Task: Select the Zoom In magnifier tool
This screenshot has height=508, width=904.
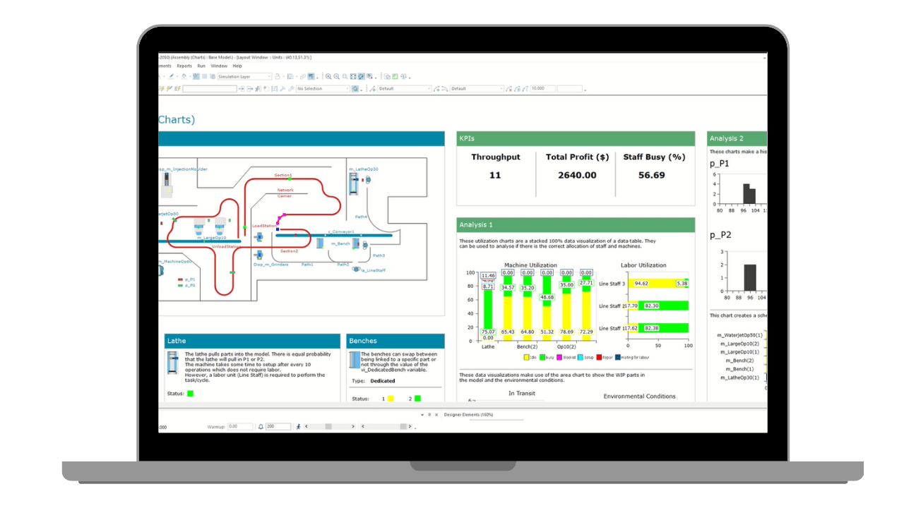Action: [x=328, y=76]
